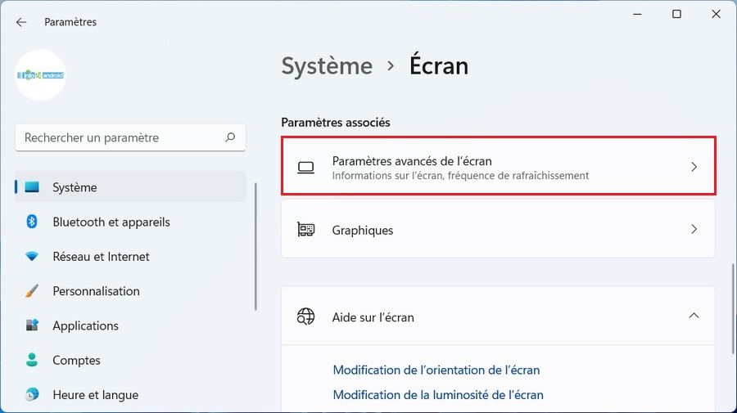The image size is (737, 413).
Task: Click the Rechercher un paramètre field
Action: [x=123, y=137]
